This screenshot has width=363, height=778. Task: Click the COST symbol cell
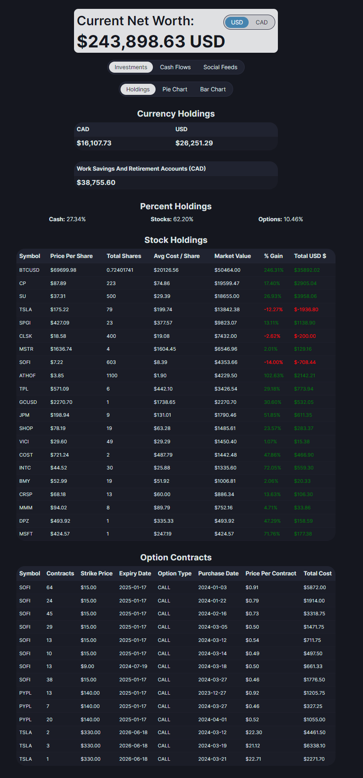click(26, 455)
